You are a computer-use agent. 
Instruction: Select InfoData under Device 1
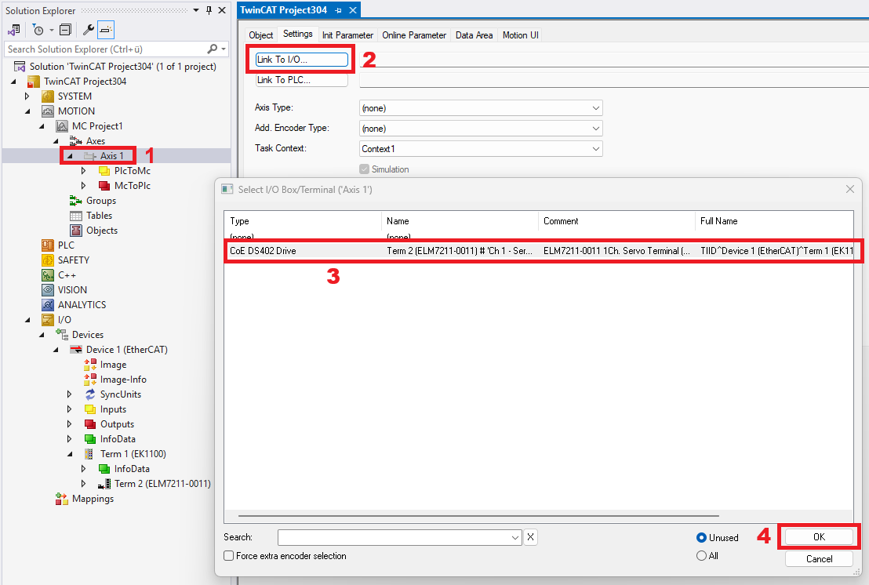point(118,439)
